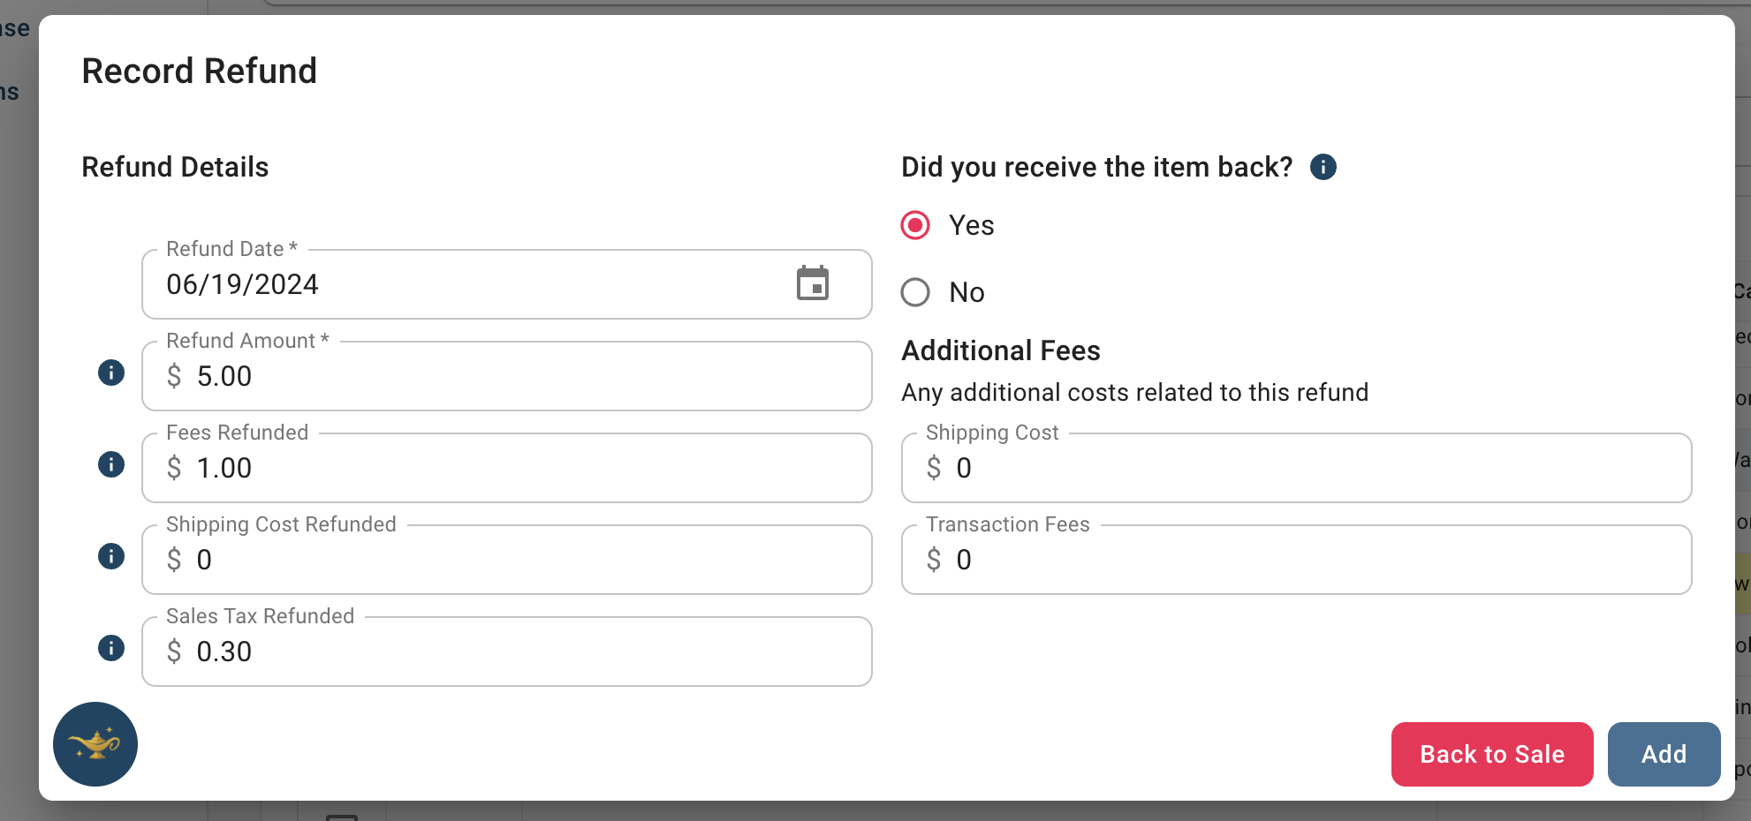
Task: Edit the Additional Fees Shipping Cost field
Action: [1297, 468]
